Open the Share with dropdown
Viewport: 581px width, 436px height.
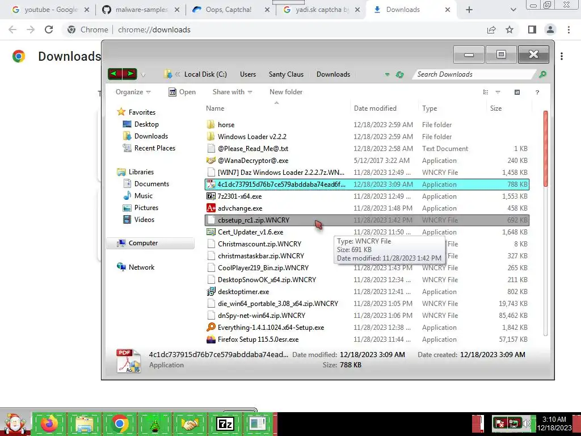232,92
